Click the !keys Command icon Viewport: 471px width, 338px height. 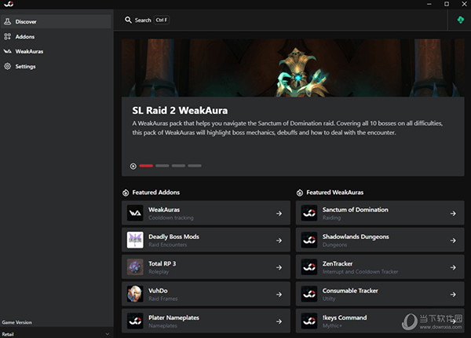coord(309,321)
